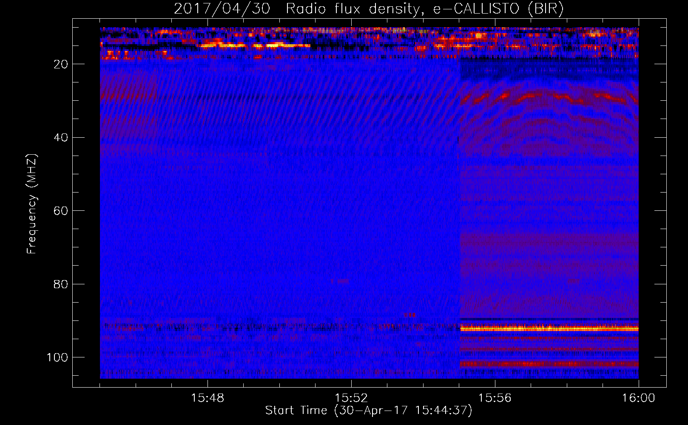688x425 pixels.
Task: Click the 100 MHz frequency tick label
Action: click(57, 357)
